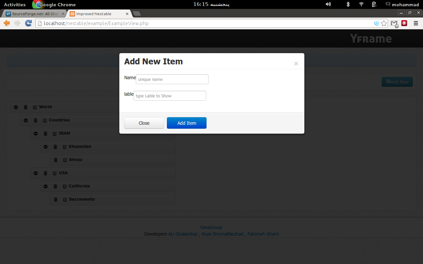
Task: Click the bookmark star in address bar
Action: coord(384,23)
